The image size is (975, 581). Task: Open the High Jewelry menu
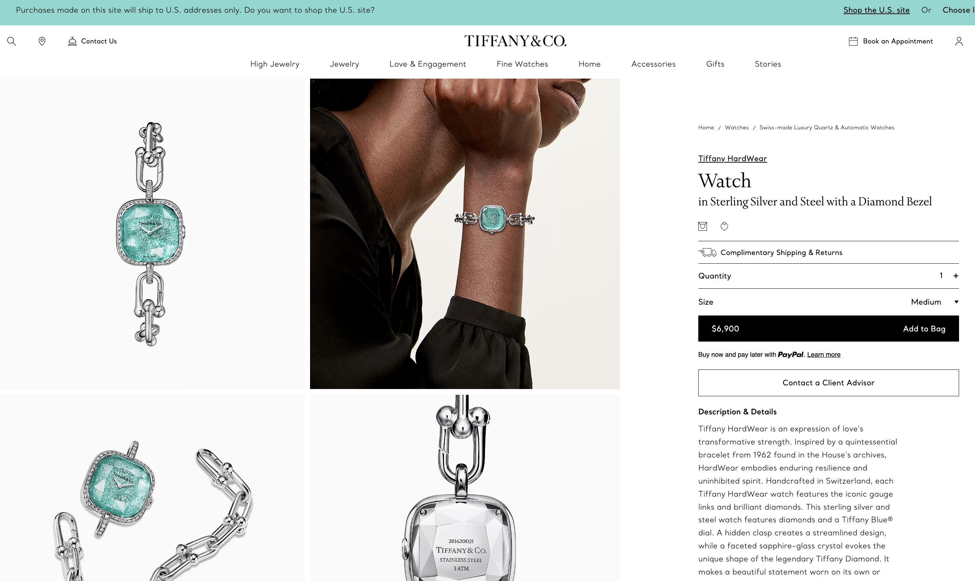click(275, 64)
